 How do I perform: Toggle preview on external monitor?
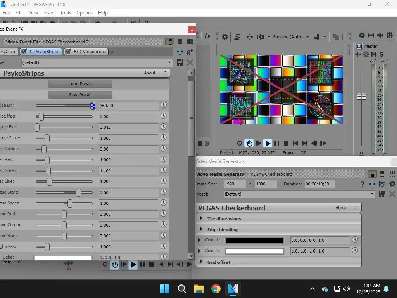click(x=237, y=37)
